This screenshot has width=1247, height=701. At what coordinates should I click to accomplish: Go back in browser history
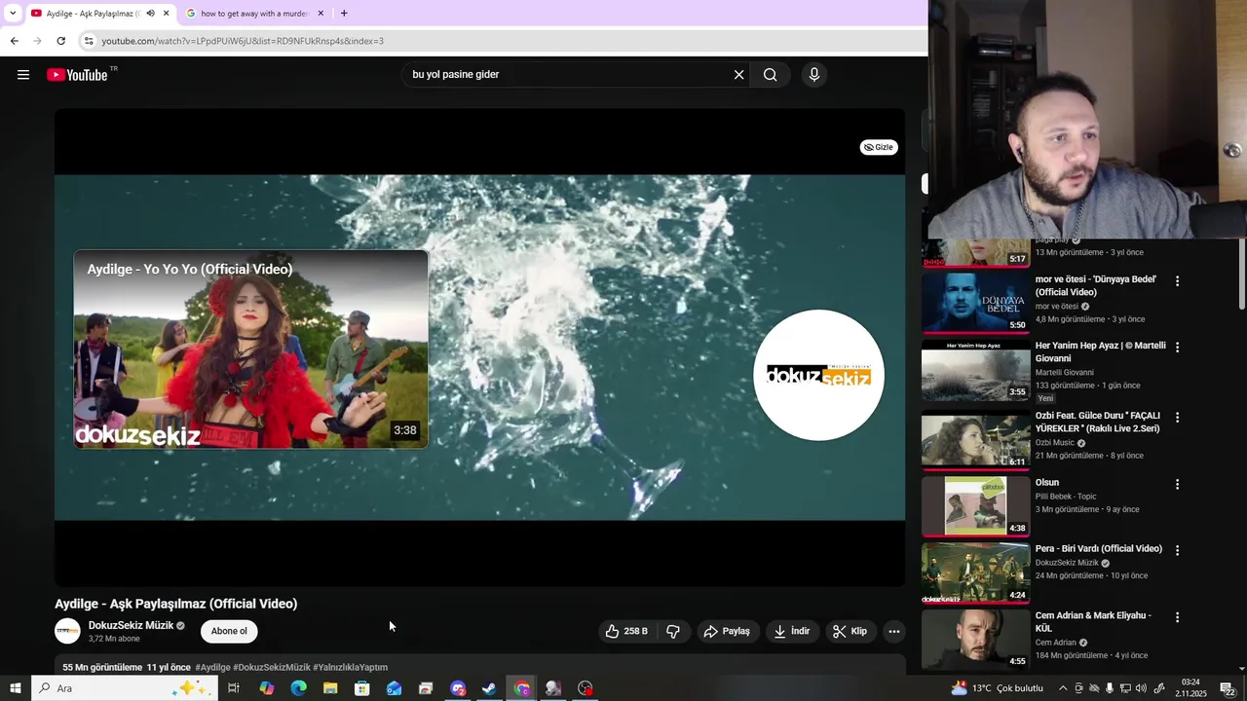14,41
